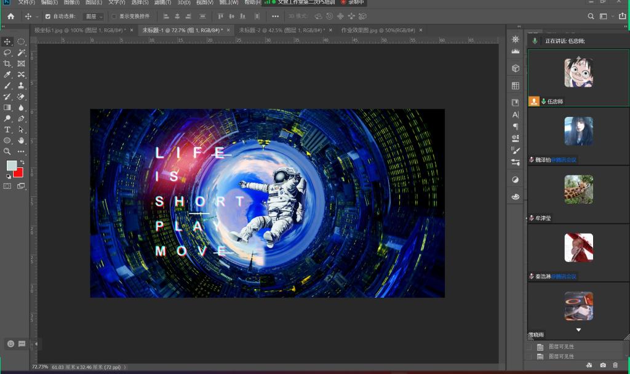
Task: Select the Horizontal Type tool
Action: [x=7, y=130]
